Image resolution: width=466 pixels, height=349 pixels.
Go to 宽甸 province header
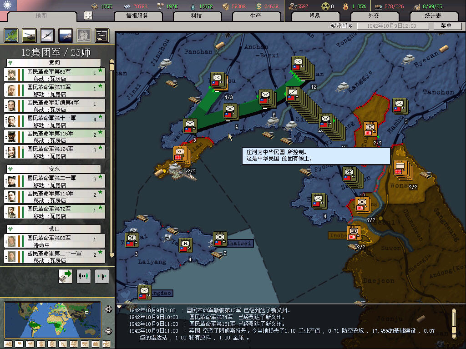tap(54, 63)
